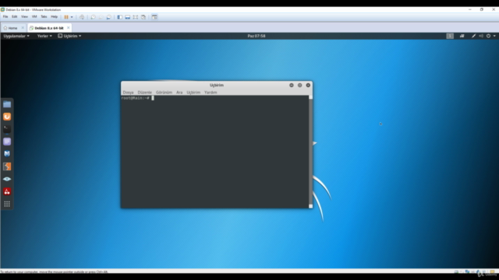
Task: Toggle the thumbnail bar view
Action: pos(128,17)
